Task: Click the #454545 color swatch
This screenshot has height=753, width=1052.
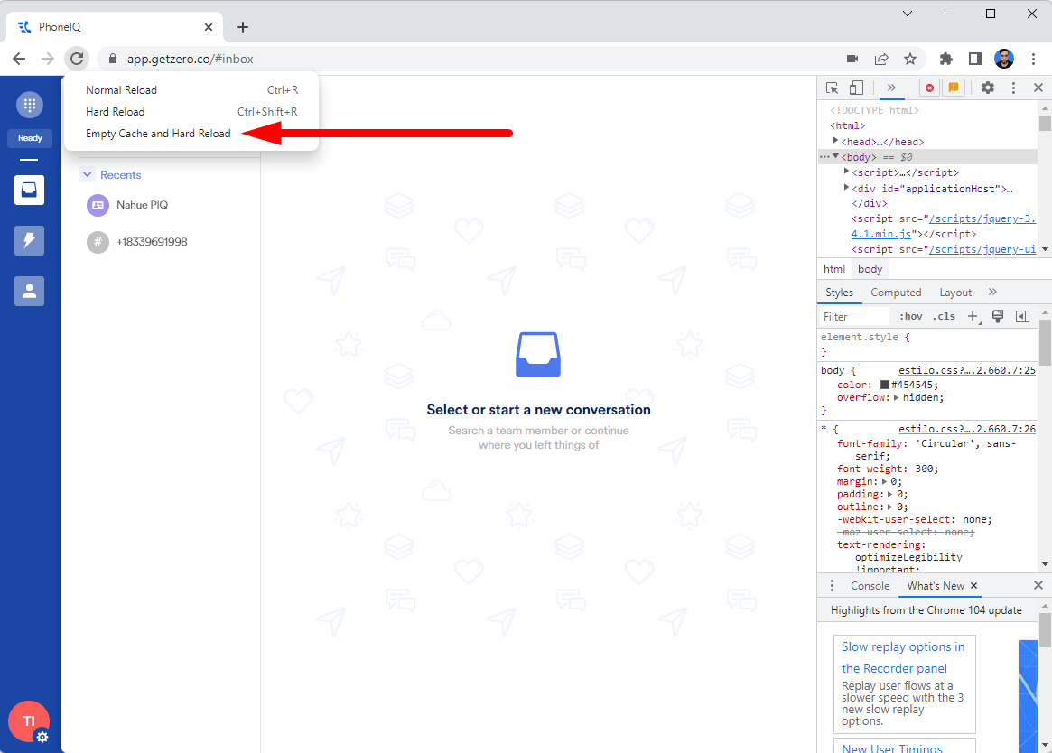Action: point(884,385)
